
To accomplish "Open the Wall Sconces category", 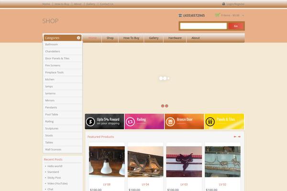I will coord(63,149).
